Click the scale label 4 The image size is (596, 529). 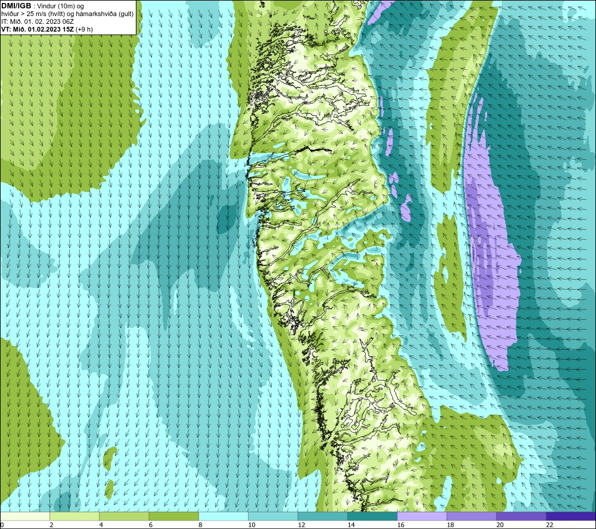coord(101,525)
